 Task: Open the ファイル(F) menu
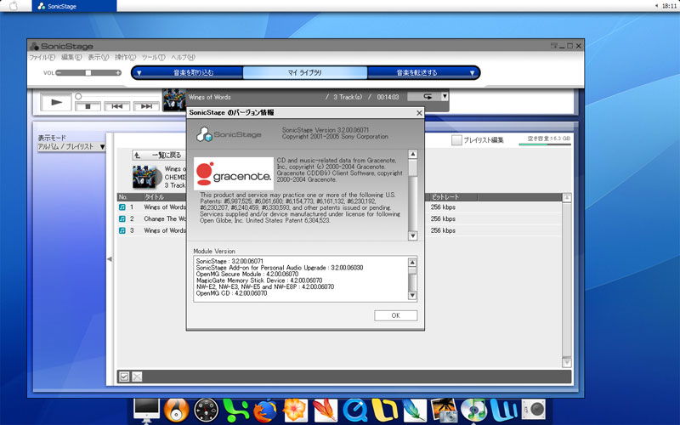click(x=42, y=57)
